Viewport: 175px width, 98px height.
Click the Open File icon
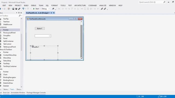coord(13,9)
